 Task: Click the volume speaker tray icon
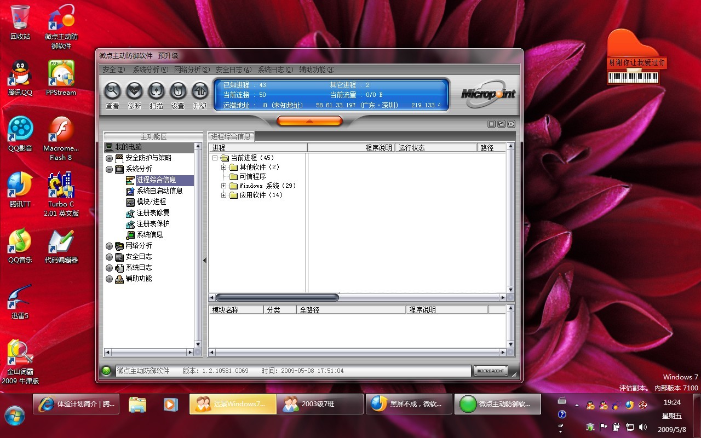coord(642,427)
